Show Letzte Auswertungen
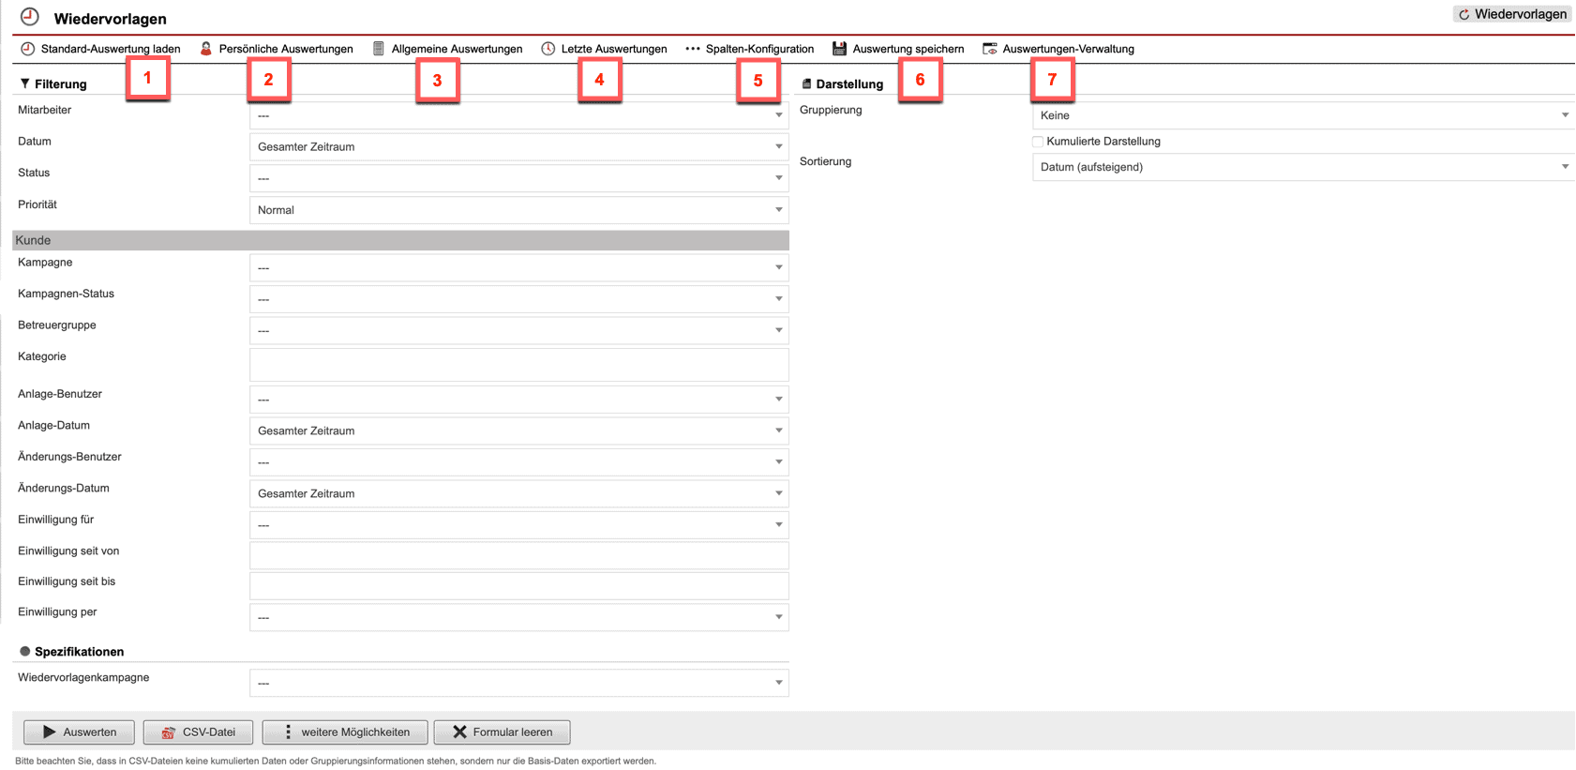Screen dimensions: 1576x770 tap(604, 49)
